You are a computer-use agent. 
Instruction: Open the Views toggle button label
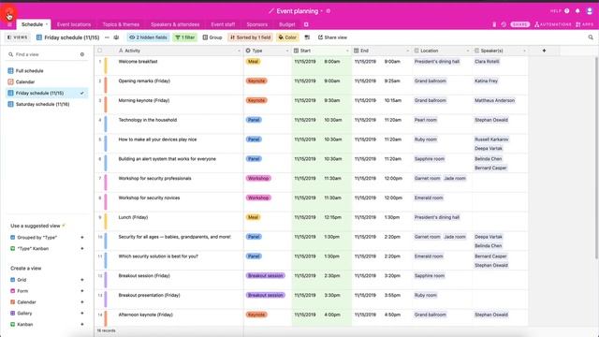(21, 37)
